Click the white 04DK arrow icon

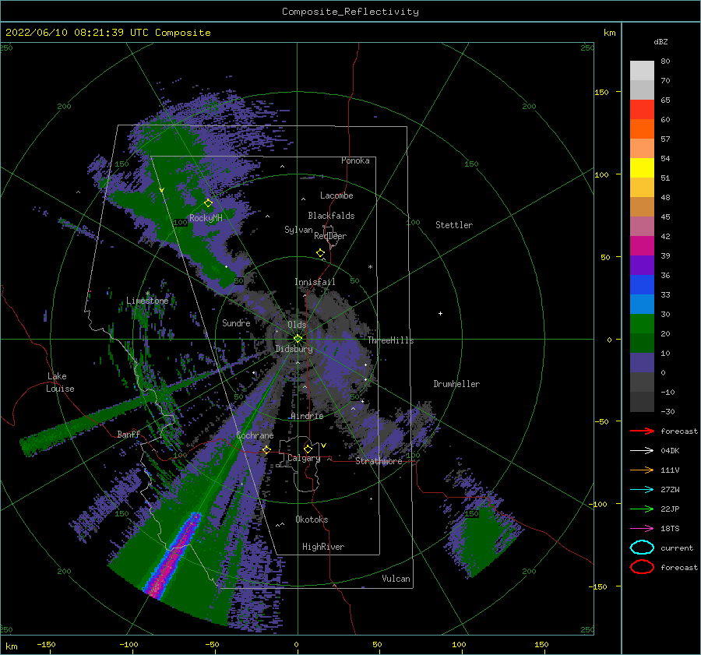(642, 450)
